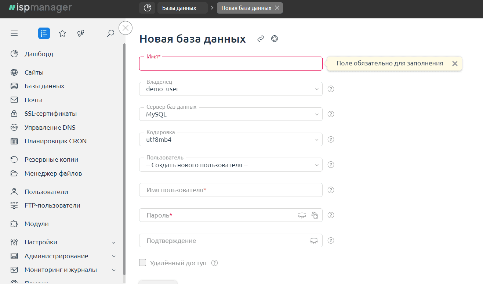Open favorites star icon in sidebar

pyautogui.click(x=62, y=33)
